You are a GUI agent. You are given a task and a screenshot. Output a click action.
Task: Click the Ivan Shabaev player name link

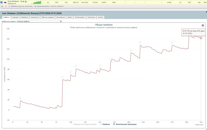tap(13, 1)
